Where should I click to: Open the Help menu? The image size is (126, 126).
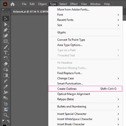click(107, 4)
